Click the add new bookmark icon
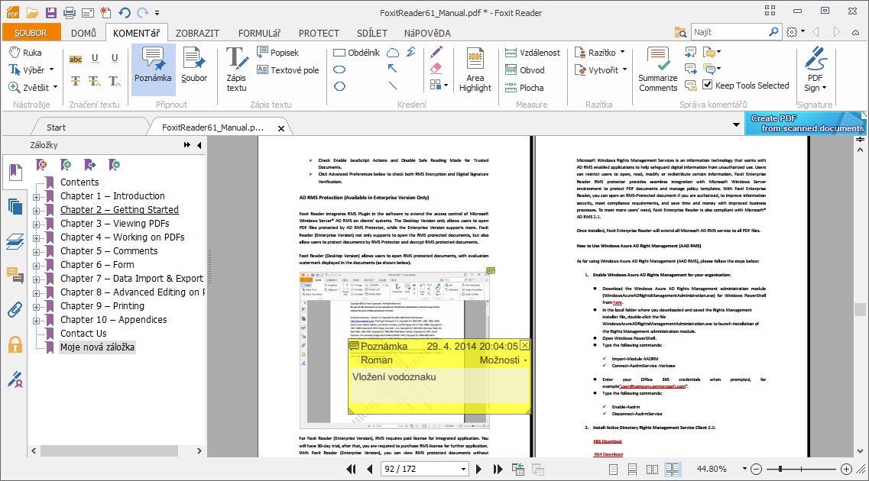869x481 pixels. click(x=66, y=164)
